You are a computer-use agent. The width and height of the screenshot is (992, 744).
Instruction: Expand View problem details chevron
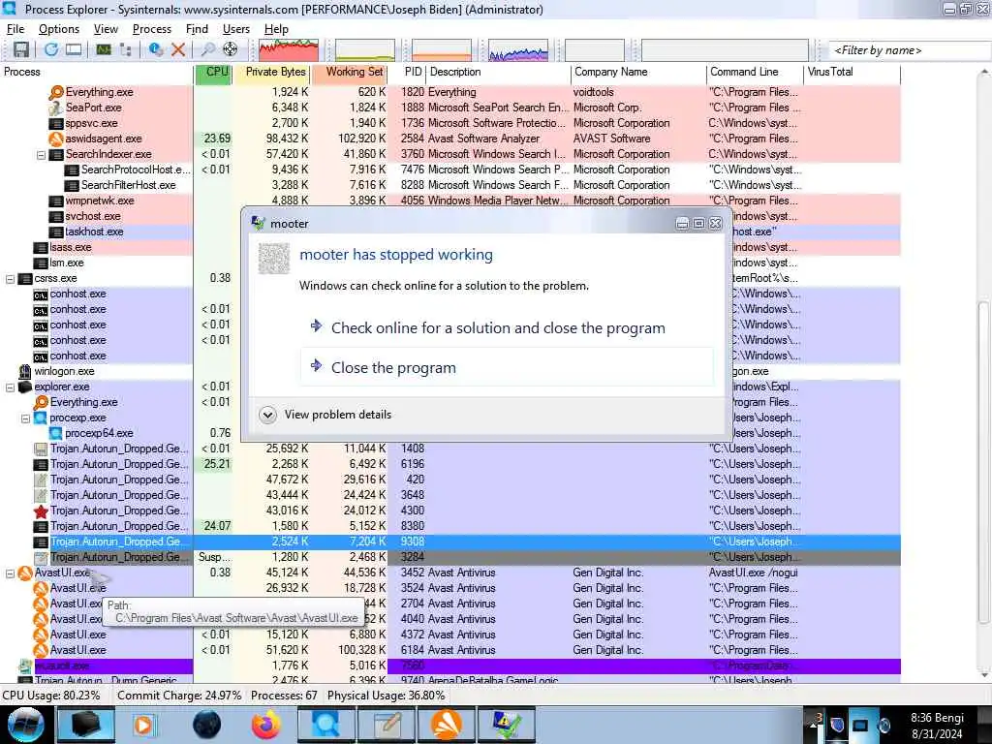point(267,415)
